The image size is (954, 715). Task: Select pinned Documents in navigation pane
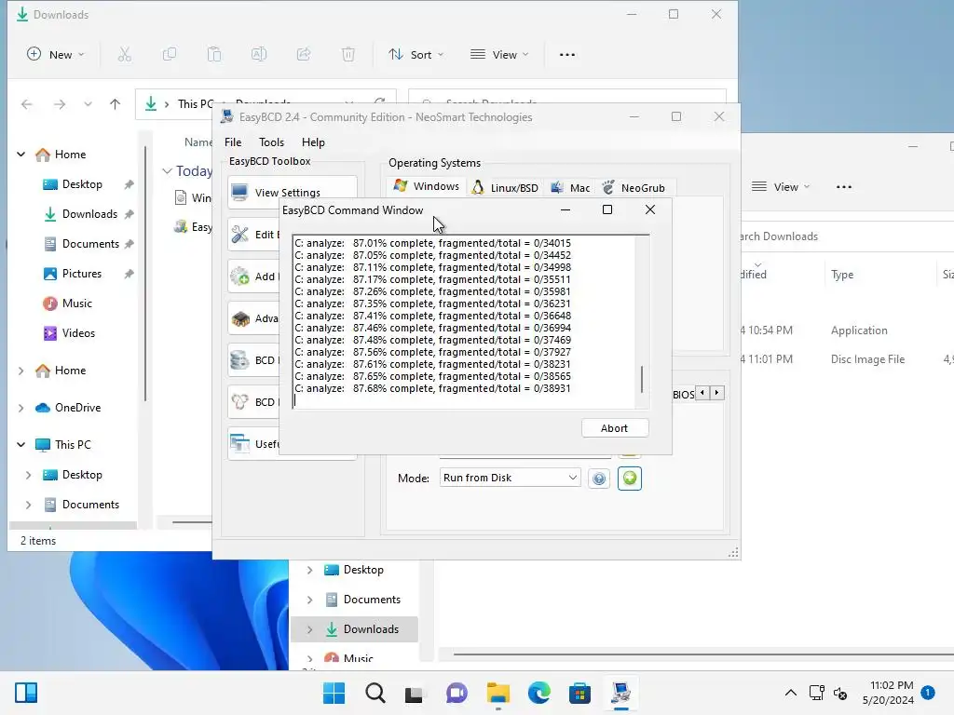tap(90, 244)
